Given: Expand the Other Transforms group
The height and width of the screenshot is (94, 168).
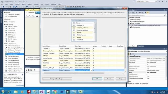Looking at the screenshot, I should click(x=4, y=22).
